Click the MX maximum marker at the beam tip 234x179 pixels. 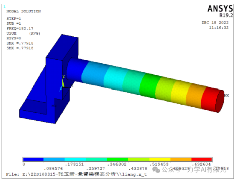tap(226, 95)
